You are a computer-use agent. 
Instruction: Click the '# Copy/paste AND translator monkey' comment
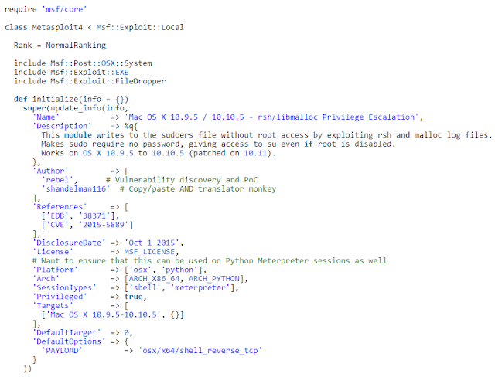[198, 188]
